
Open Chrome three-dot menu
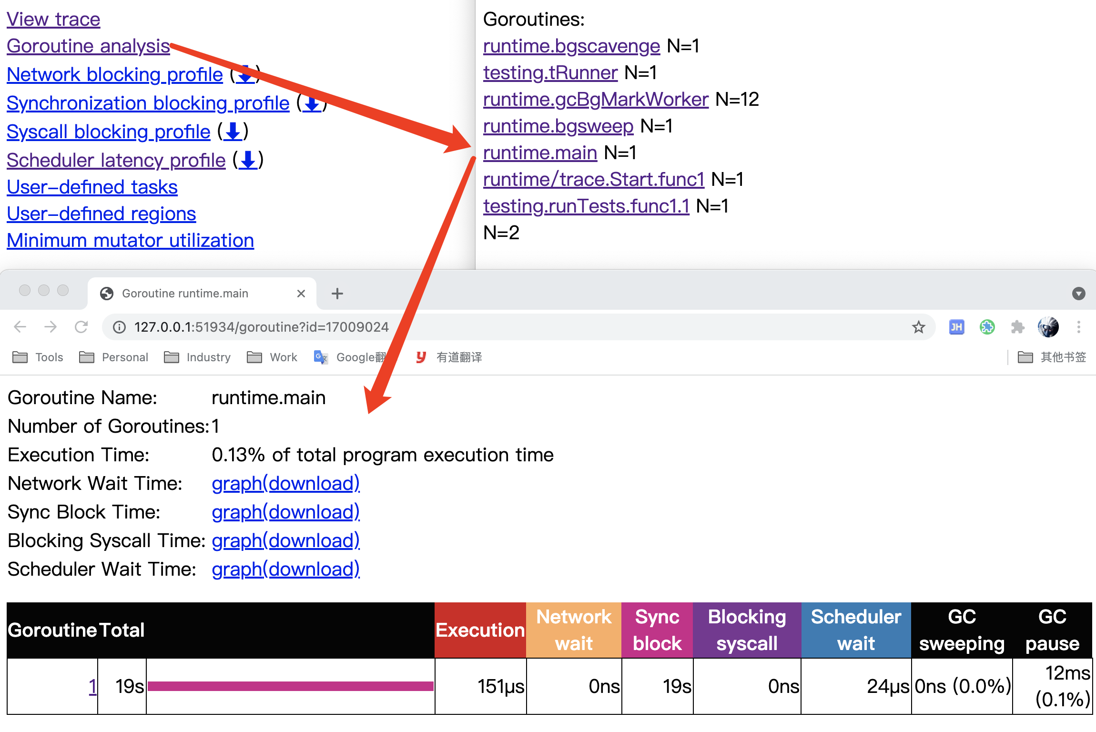pyautogui.click(x=1079, y=327)
